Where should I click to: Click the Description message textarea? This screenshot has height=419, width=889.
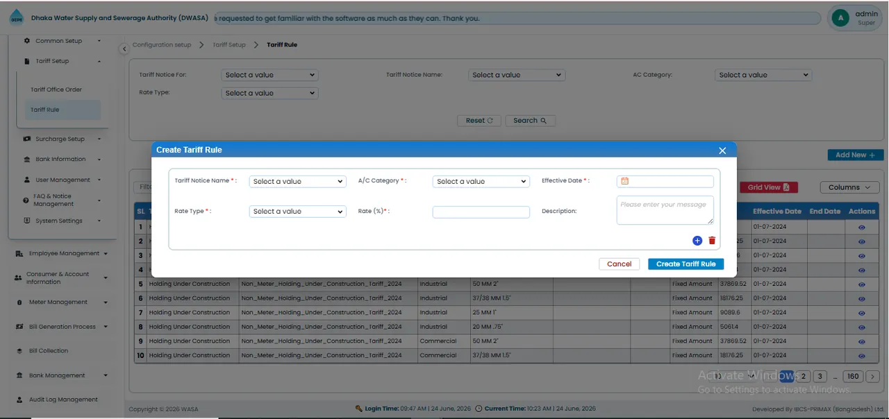(x=665, y=210)
